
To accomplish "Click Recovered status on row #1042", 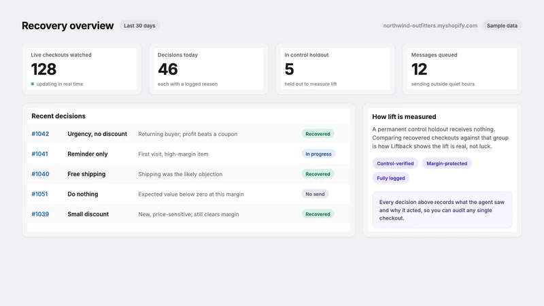I will coord(318,134).
